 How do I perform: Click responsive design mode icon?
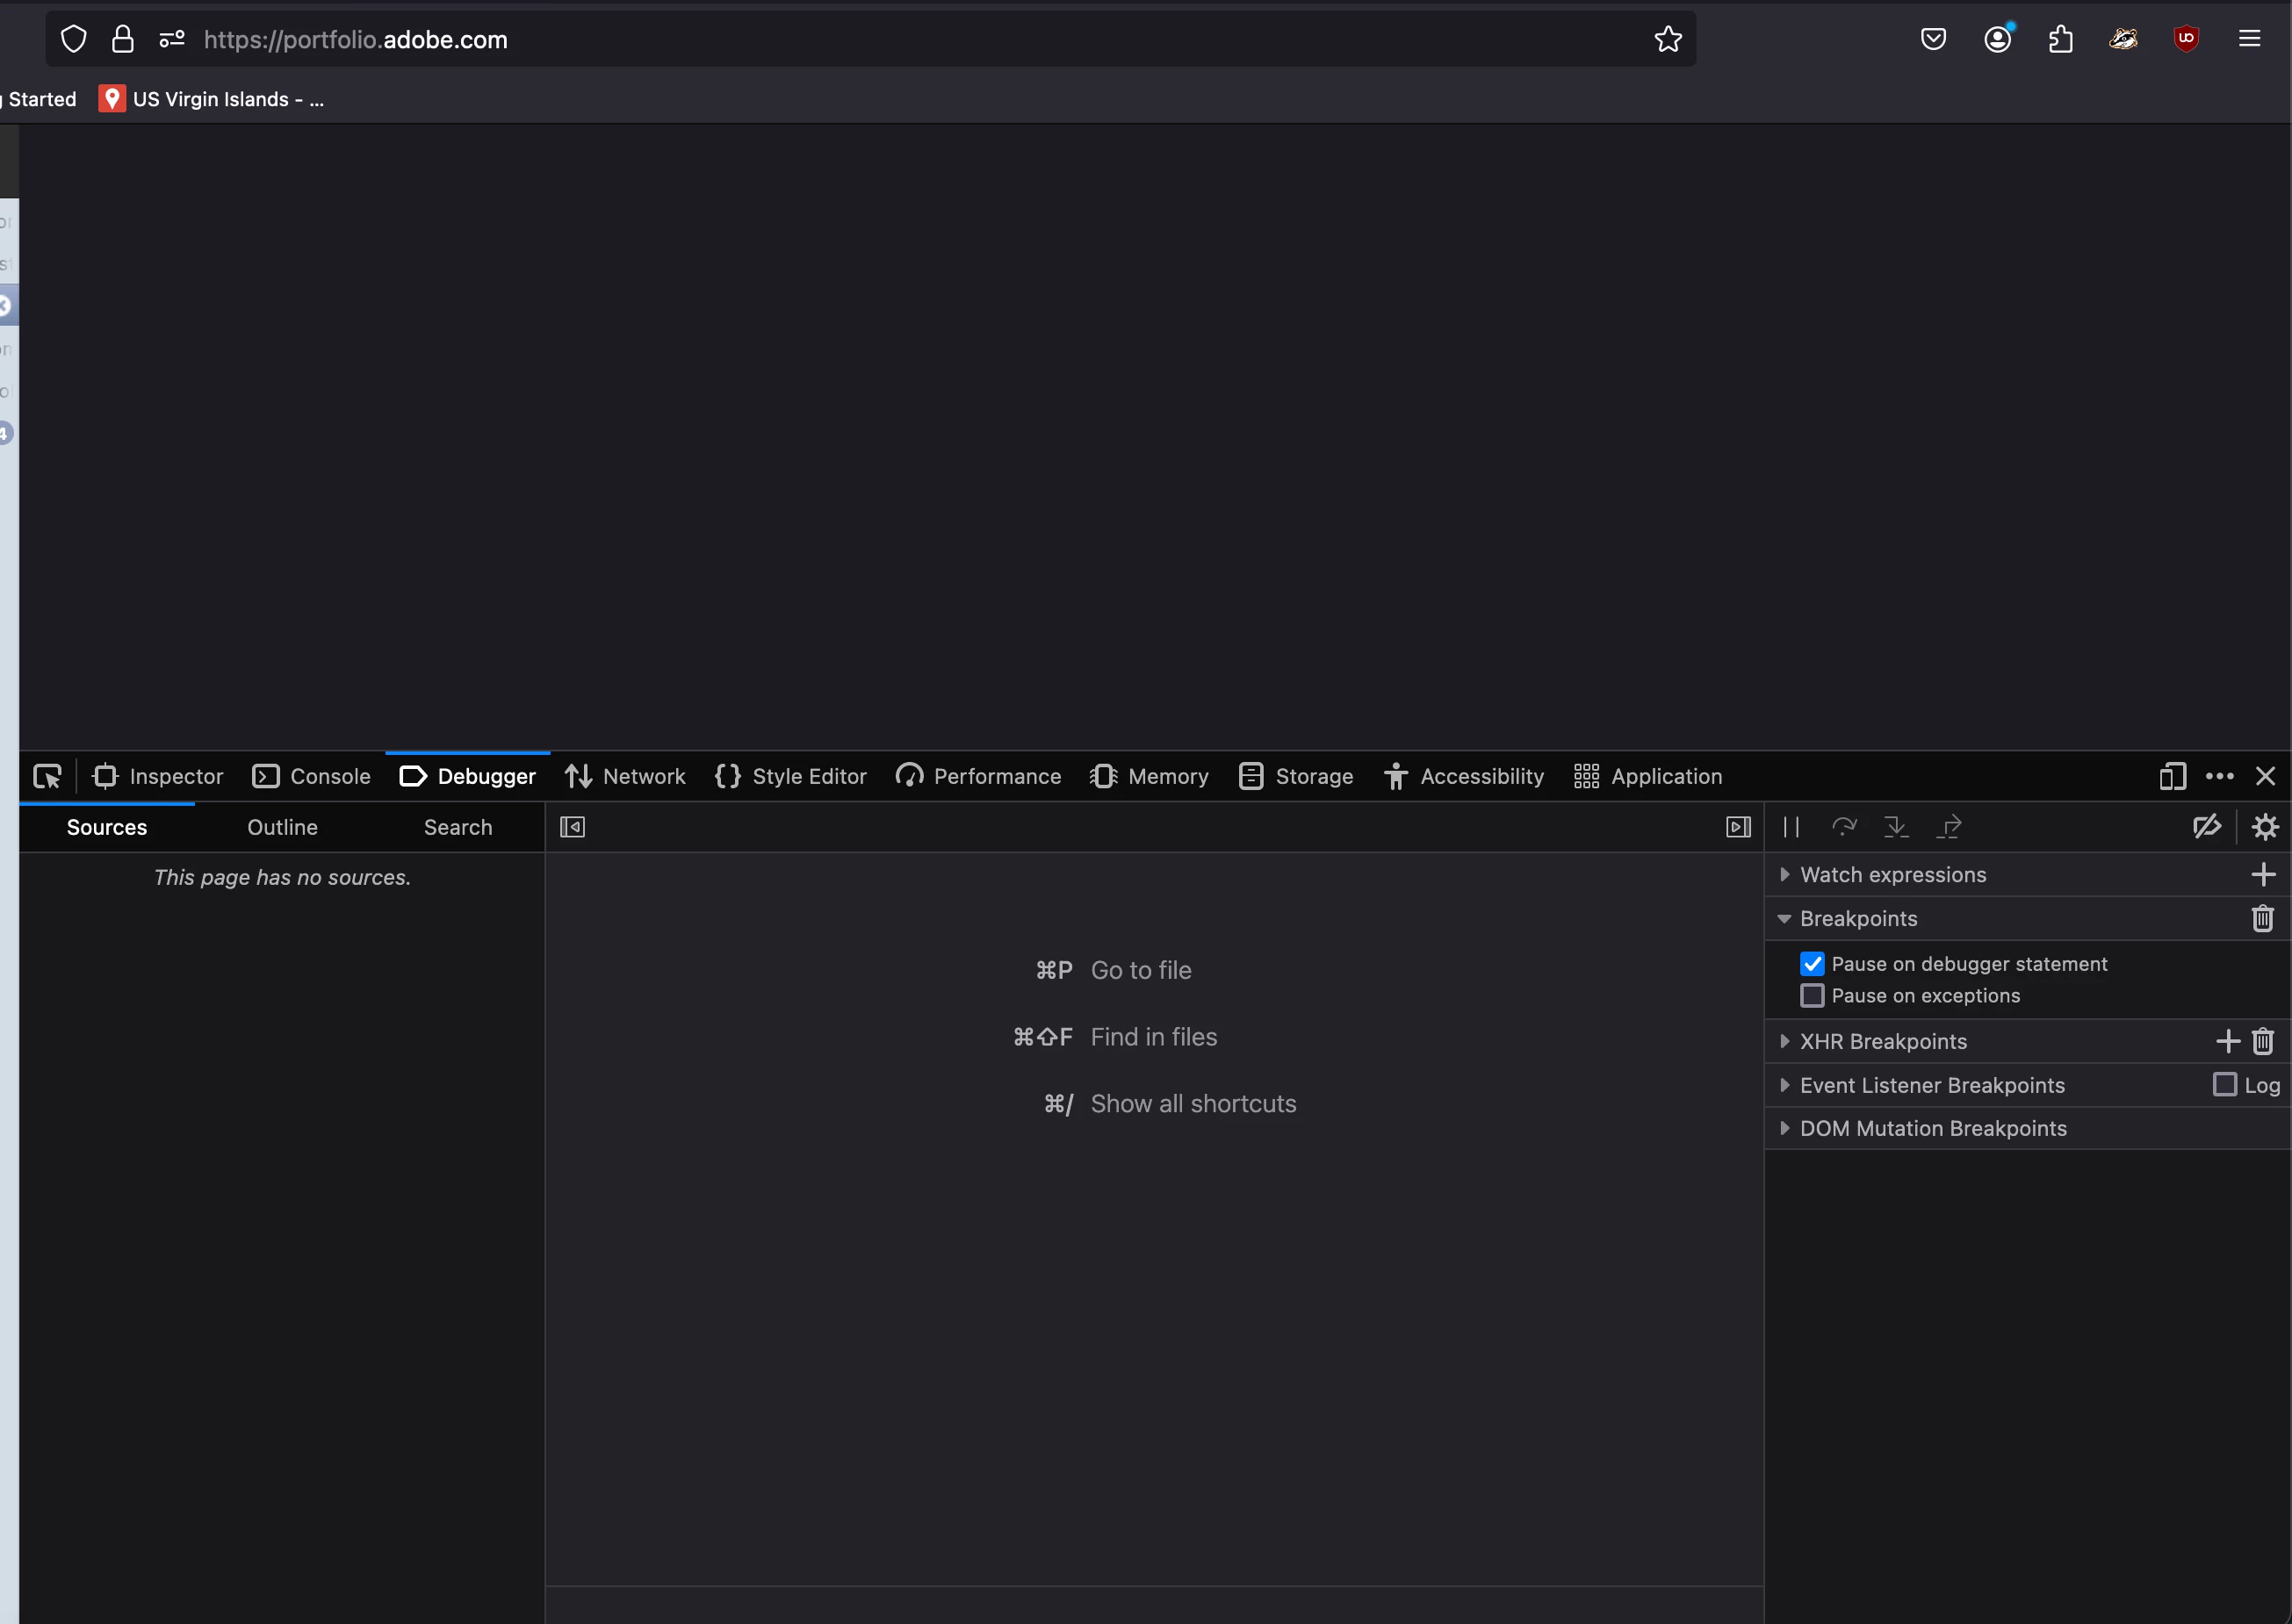pos(2172,776)
